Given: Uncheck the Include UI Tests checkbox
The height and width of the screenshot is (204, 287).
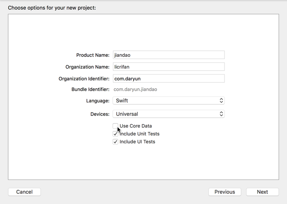Looking at the screenshot, I should [x=116, y=142].
